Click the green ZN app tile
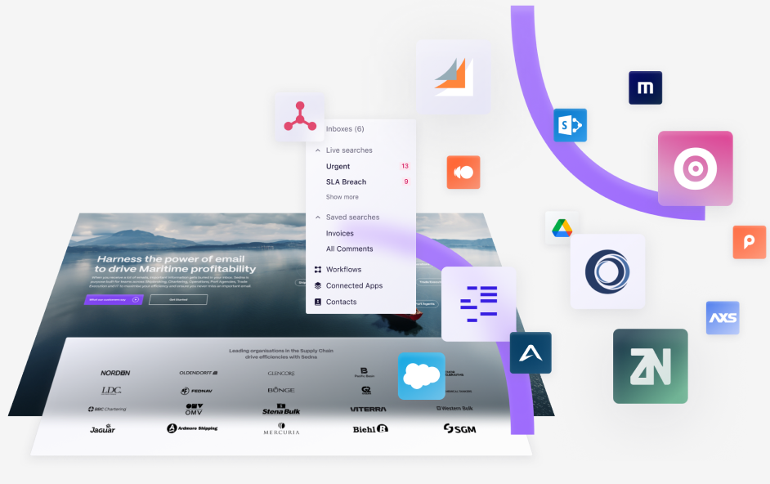The width and height of the screenshot is (770, 484). (650, 366)
